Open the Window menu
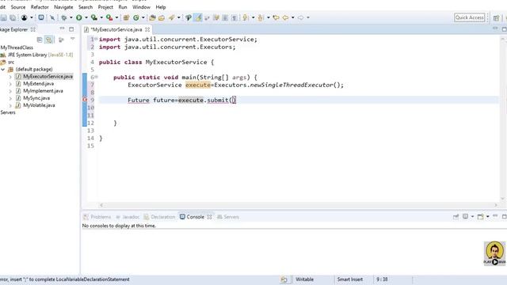This screenshot has width=507, height=285. (141, 7)
